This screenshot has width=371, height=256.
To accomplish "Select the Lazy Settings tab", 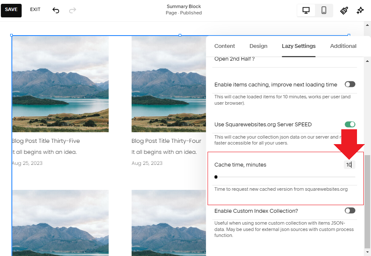I will click(x=298, y=46).
